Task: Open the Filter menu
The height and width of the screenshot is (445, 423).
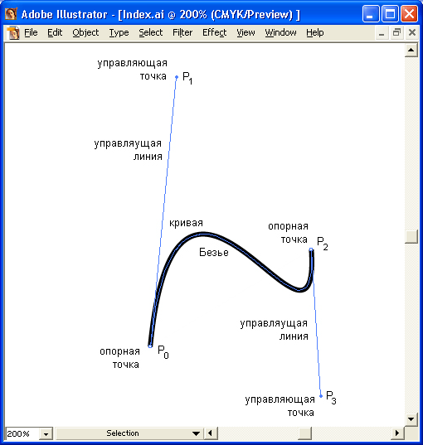Action: [x=182, y=32]
